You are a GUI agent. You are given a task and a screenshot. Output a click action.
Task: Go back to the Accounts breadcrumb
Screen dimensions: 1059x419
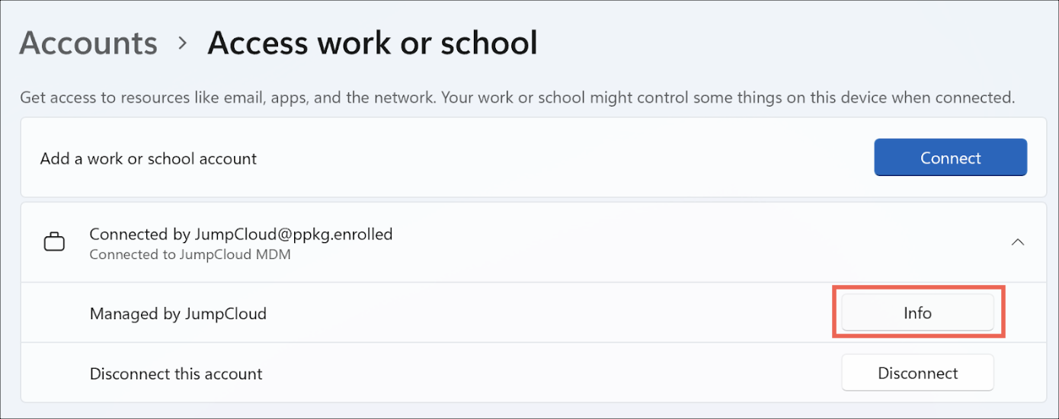[88, 43]
